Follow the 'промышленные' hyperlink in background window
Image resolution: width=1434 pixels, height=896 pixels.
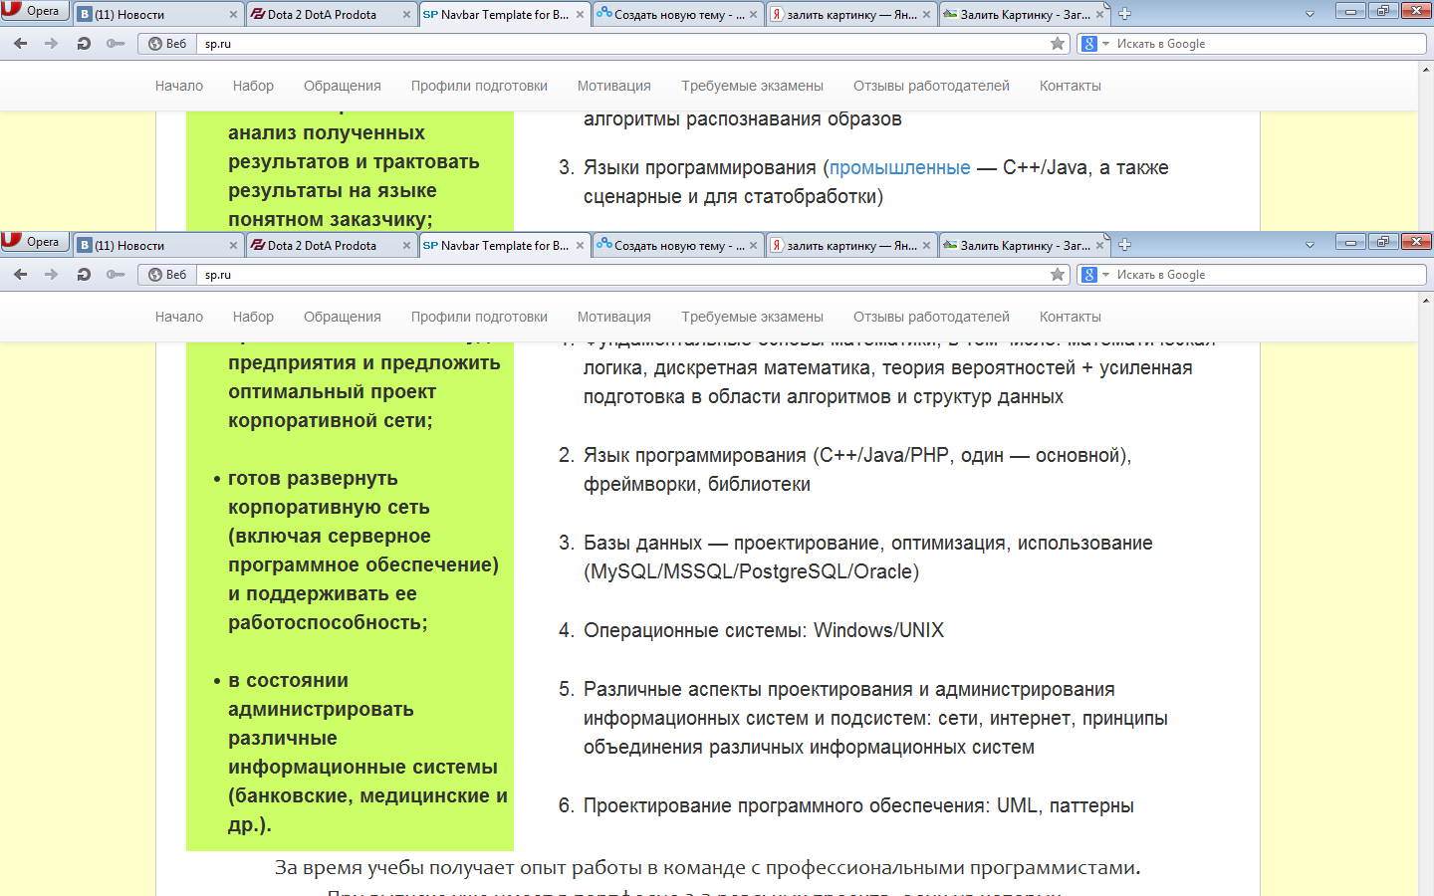coord(899,167)
